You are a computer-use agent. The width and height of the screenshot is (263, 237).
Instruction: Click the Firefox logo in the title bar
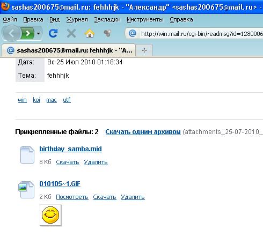point(5,6)
